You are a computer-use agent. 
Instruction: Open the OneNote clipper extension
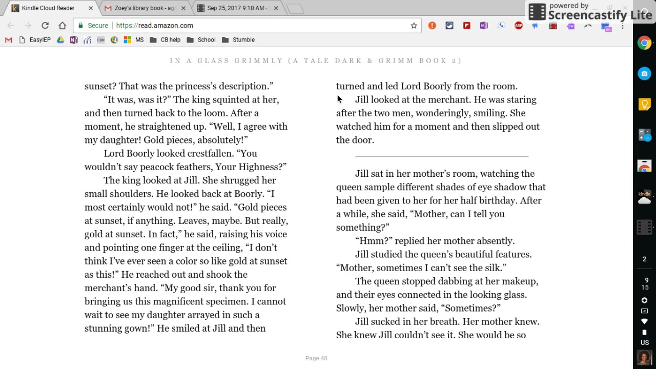tap(484, 25)
